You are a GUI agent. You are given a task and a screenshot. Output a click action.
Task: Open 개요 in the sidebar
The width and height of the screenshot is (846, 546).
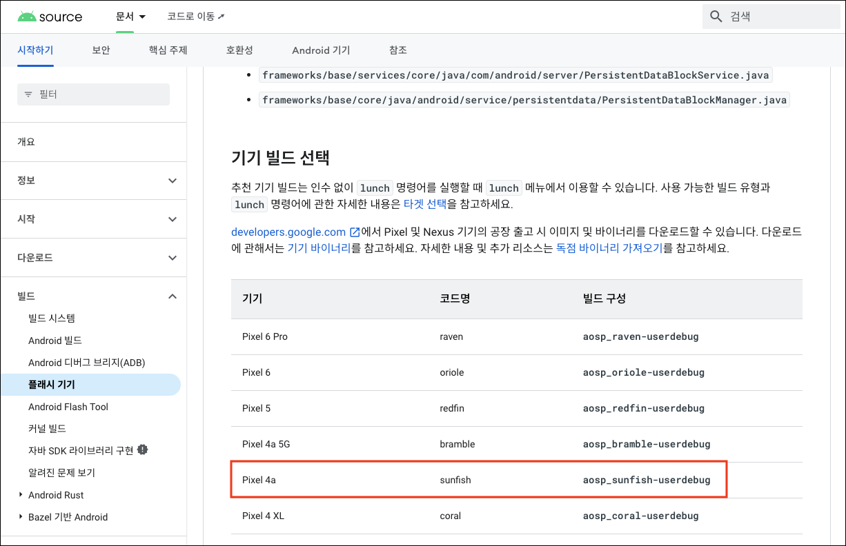click(26, 142)
